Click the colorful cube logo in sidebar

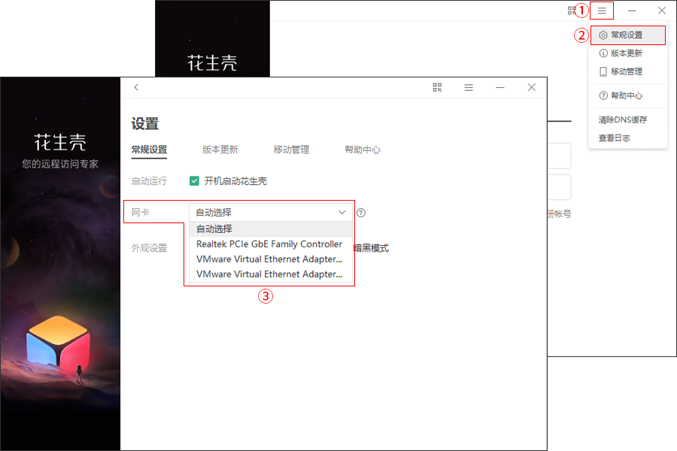point(58,345)
